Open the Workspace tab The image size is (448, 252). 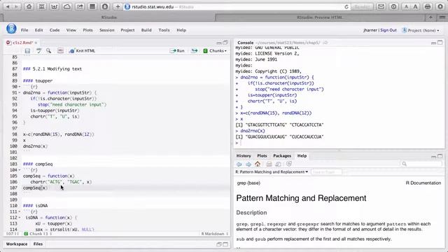pyautogui.click(x=17, y=244)
